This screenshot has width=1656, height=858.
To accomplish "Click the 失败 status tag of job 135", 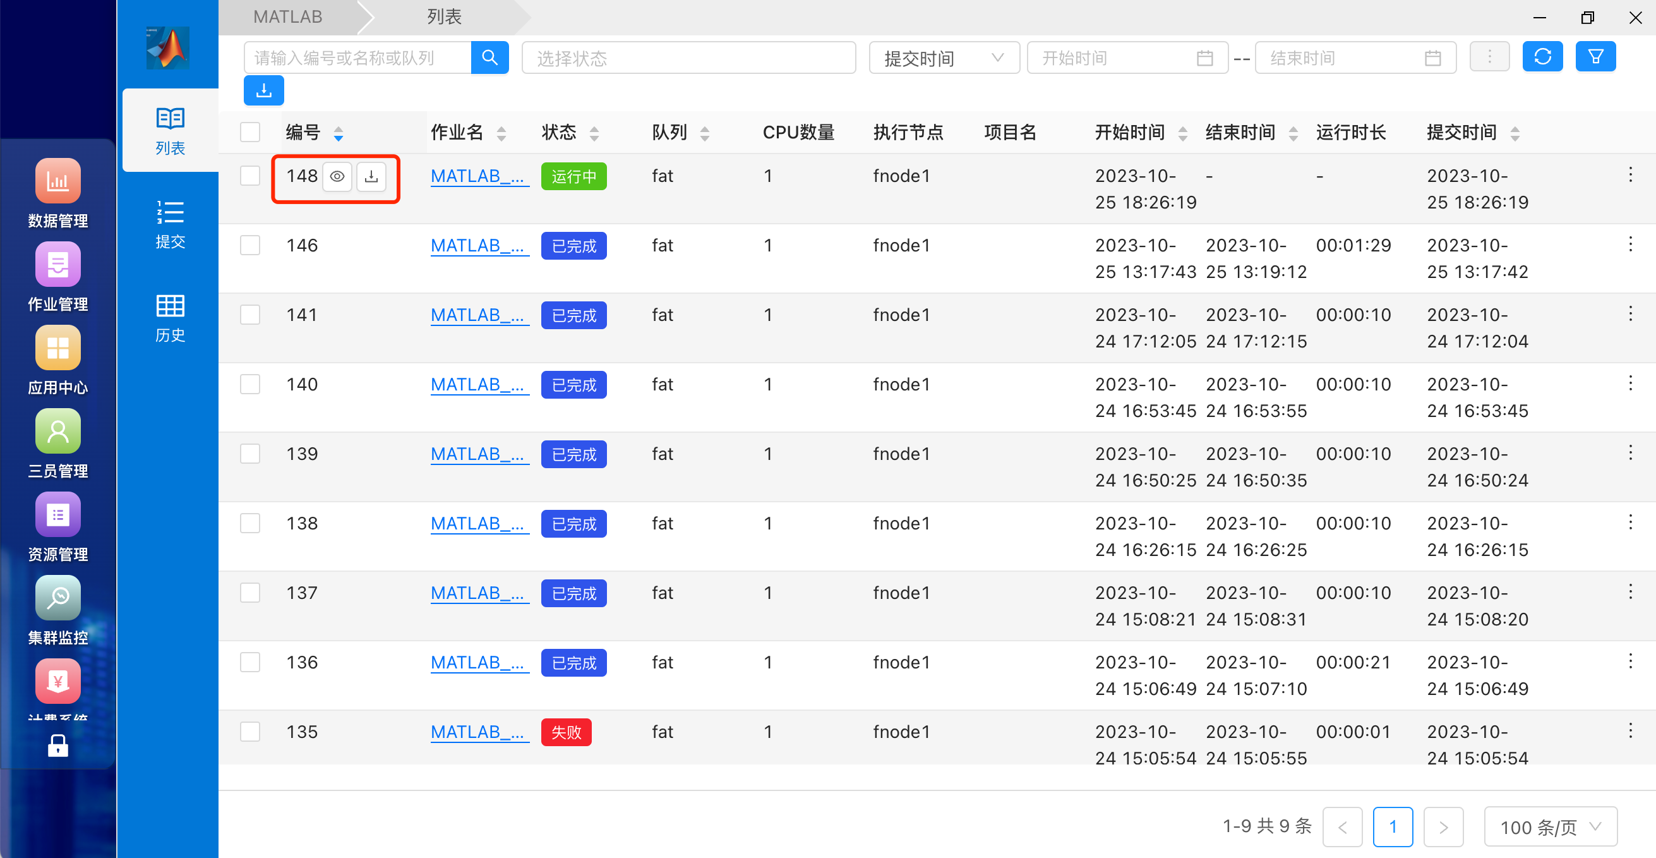I will pos(567,732).
